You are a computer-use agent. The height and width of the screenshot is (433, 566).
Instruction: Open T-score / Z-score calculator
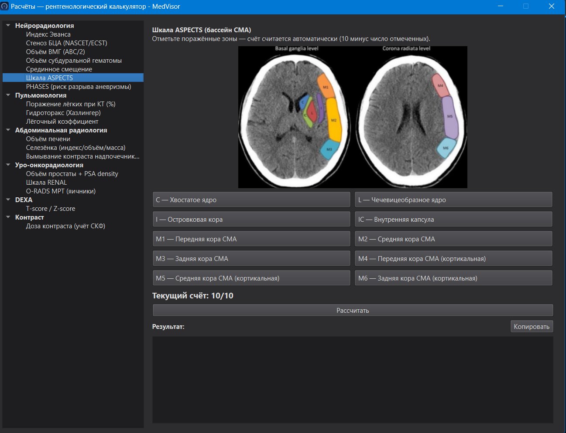(51, 209)
